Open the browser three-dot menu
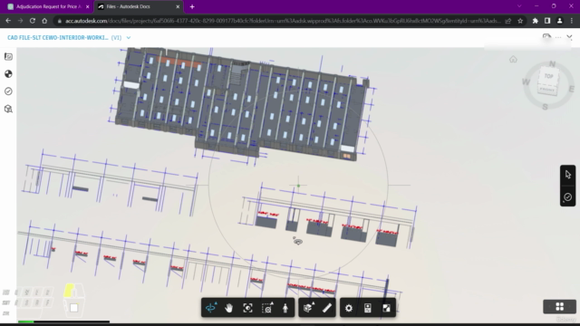This screenshot has height=326, width=580. (572, 21)
